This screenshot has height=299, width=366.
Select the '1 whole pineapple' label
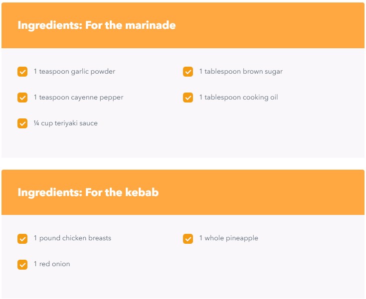pyautogui.click(x=229, y=238)
